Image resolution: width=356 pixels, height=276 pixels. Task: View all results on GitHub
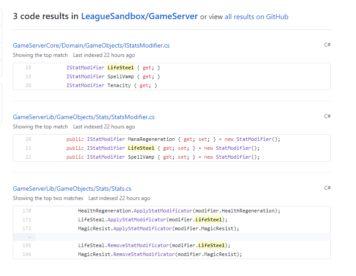[256, 16]
